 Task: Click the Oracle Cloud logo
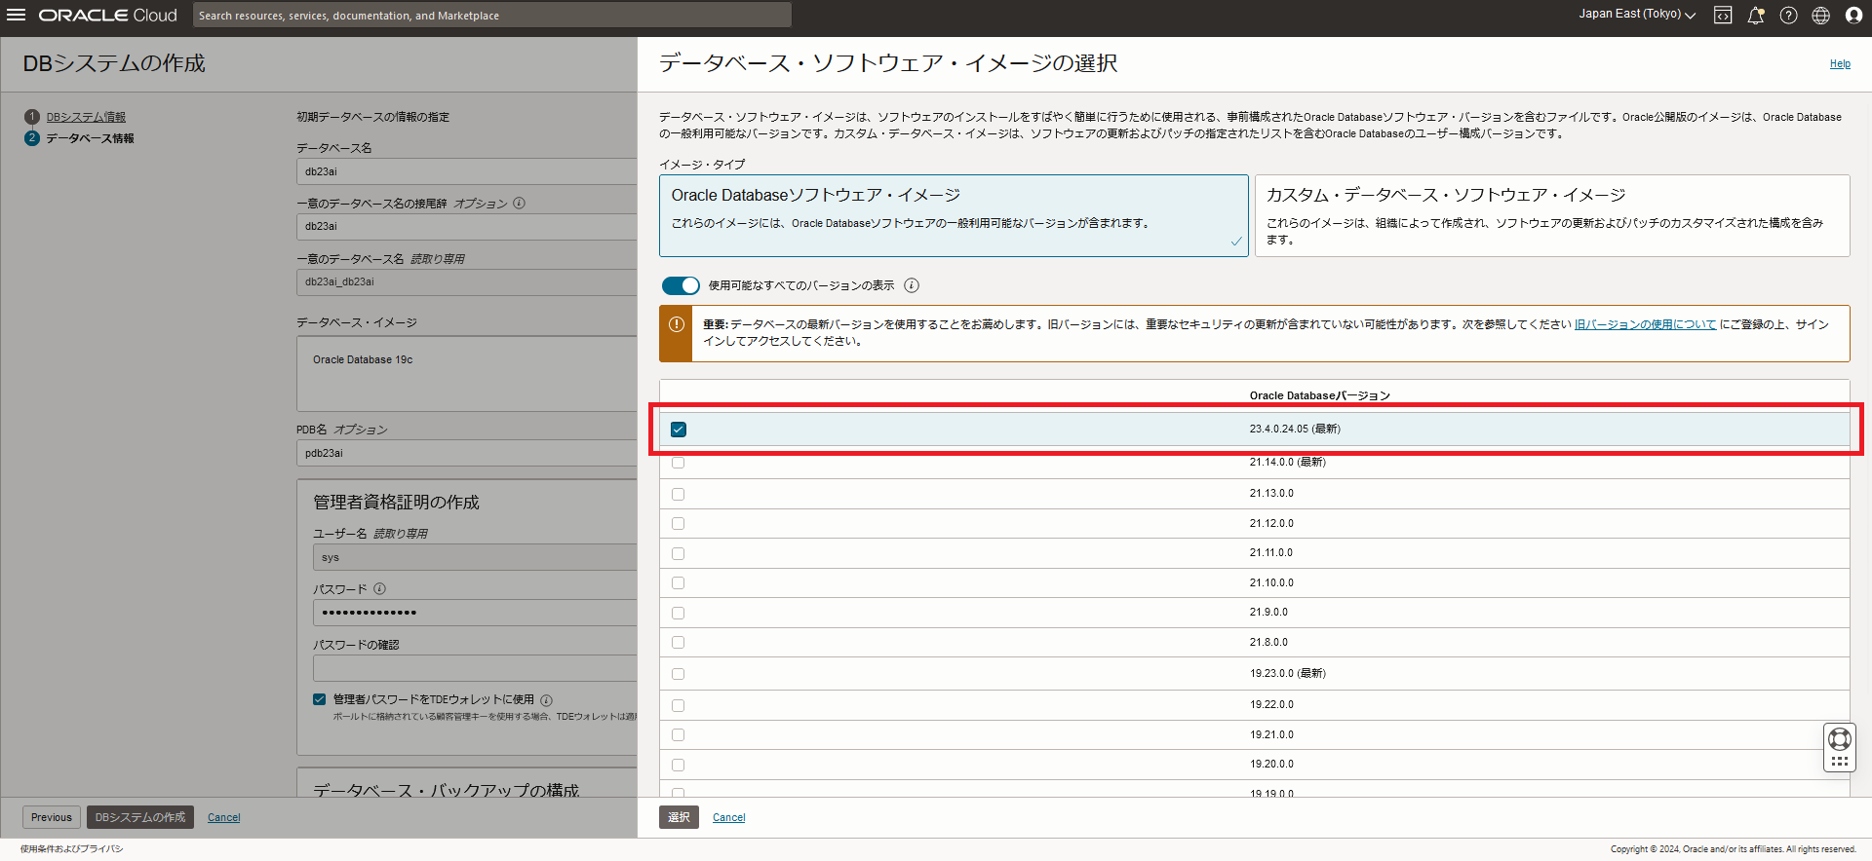coord(107,16)
